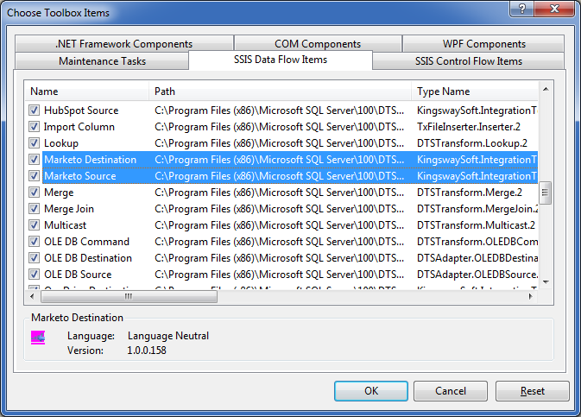
Task: Select the Marketo Destination row name
Action: click(x=90, y=160)
